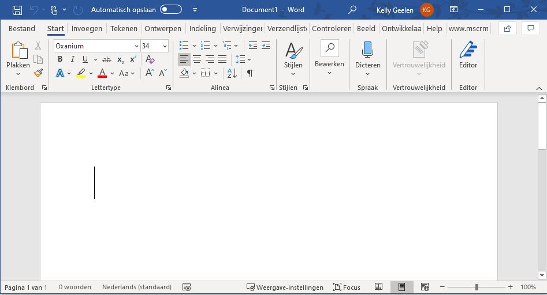Click the Copy icon

pos(38,59)
